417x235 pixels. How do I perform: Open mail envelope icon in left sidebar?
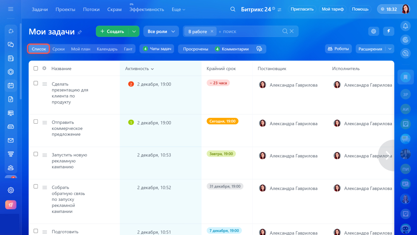11,140
